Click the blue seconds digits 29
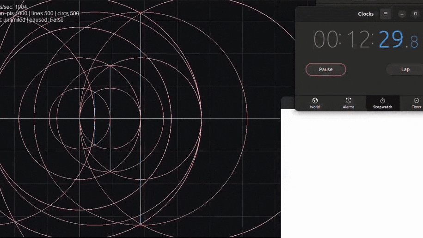The width and height of the screenshot is (423, 238). pos(391,40)
